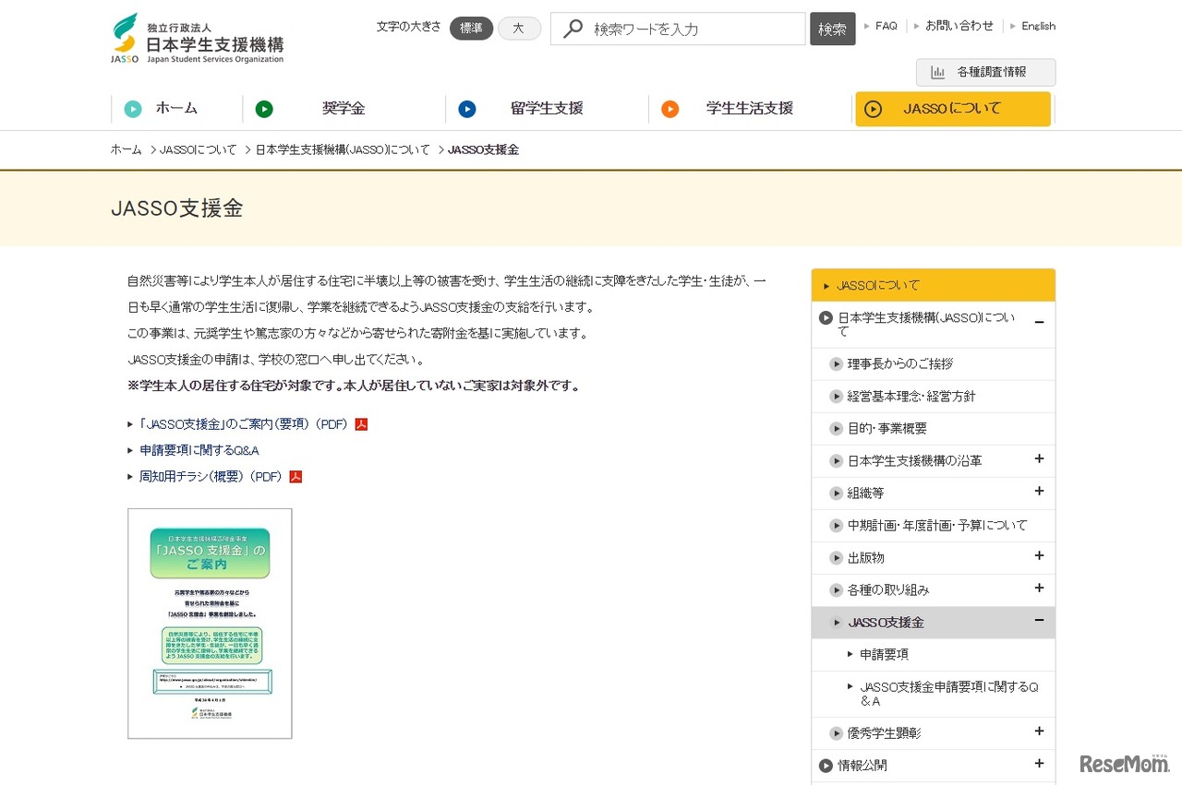Click the teal arrow icon beside ホーム
The image size is (1182, 785).
click(133, 109)
